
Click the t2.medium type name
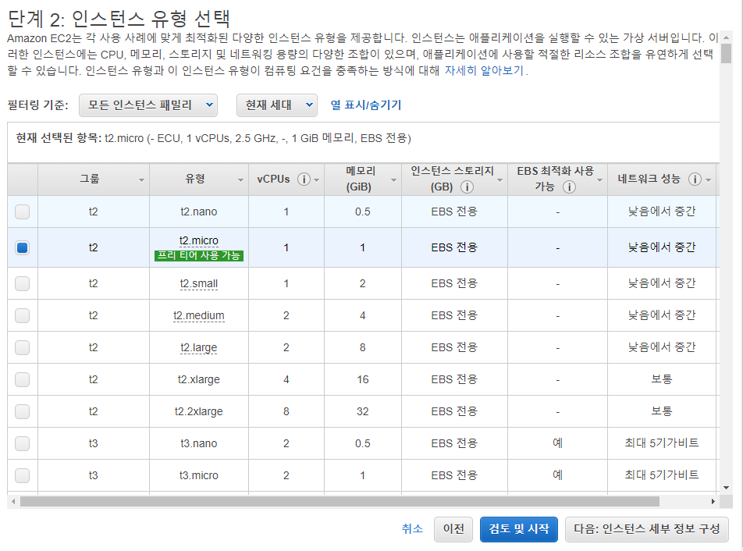[x=198, y=315]
